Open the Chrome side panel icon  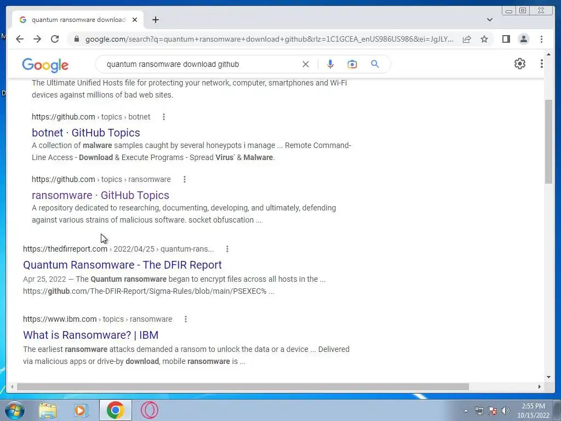pyautogui.click(x=506, y=39)
